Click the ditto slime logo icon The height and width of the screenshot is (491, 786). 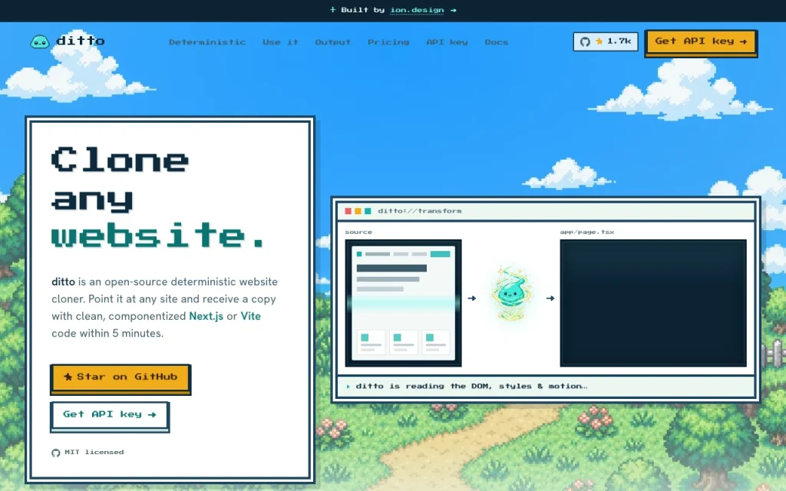click(40, 41)
